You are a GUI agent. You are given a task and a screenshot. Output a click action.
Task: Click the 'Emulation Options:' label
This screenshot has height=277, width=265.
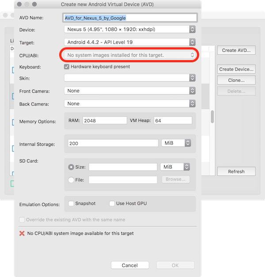coord(39,205)
